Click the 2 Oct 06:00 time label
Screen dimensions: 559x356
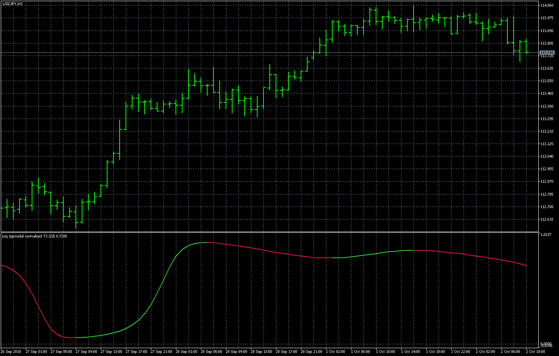click(x=511, y=352)
